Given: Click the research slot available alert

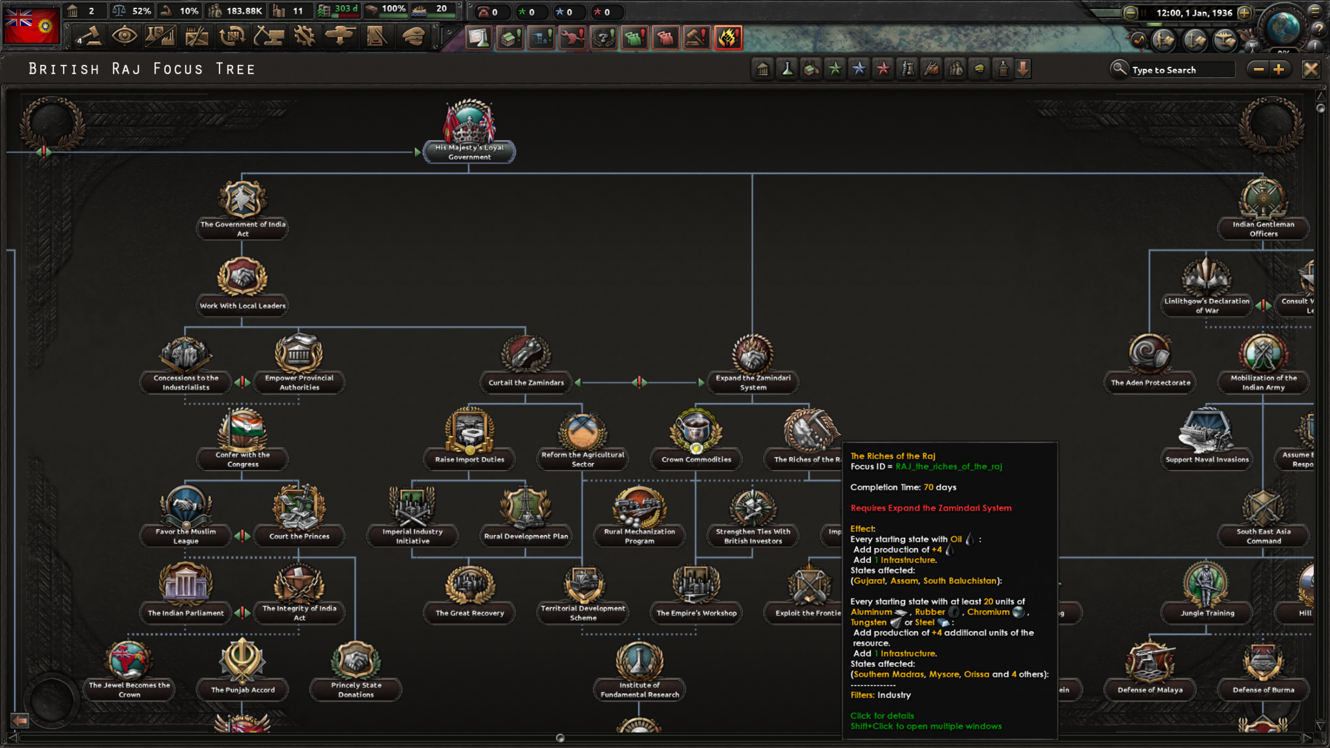Looking at the screenshot, I should tap(478, 37).
